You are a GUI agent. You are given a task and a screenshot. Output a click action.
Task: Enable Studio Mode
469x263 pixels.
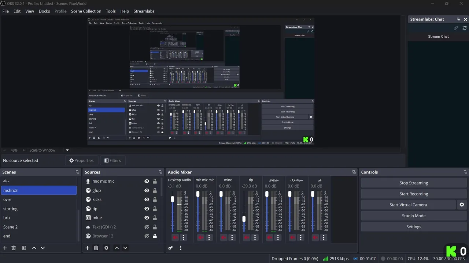pyautogui.click(x=414, y=216)
